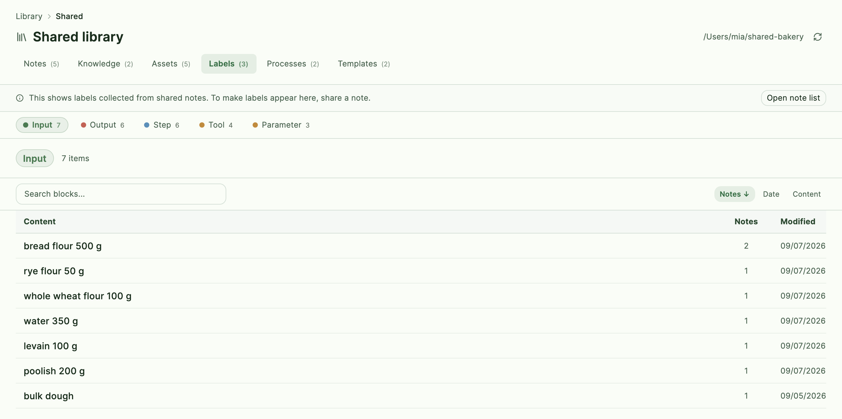Click the Shared library books icon

pos(21,37)
